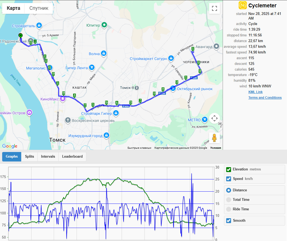Choose the Ride Time radio option
Image resolution: width=287 pixels, height=241 pixels.
coord(228,209)
